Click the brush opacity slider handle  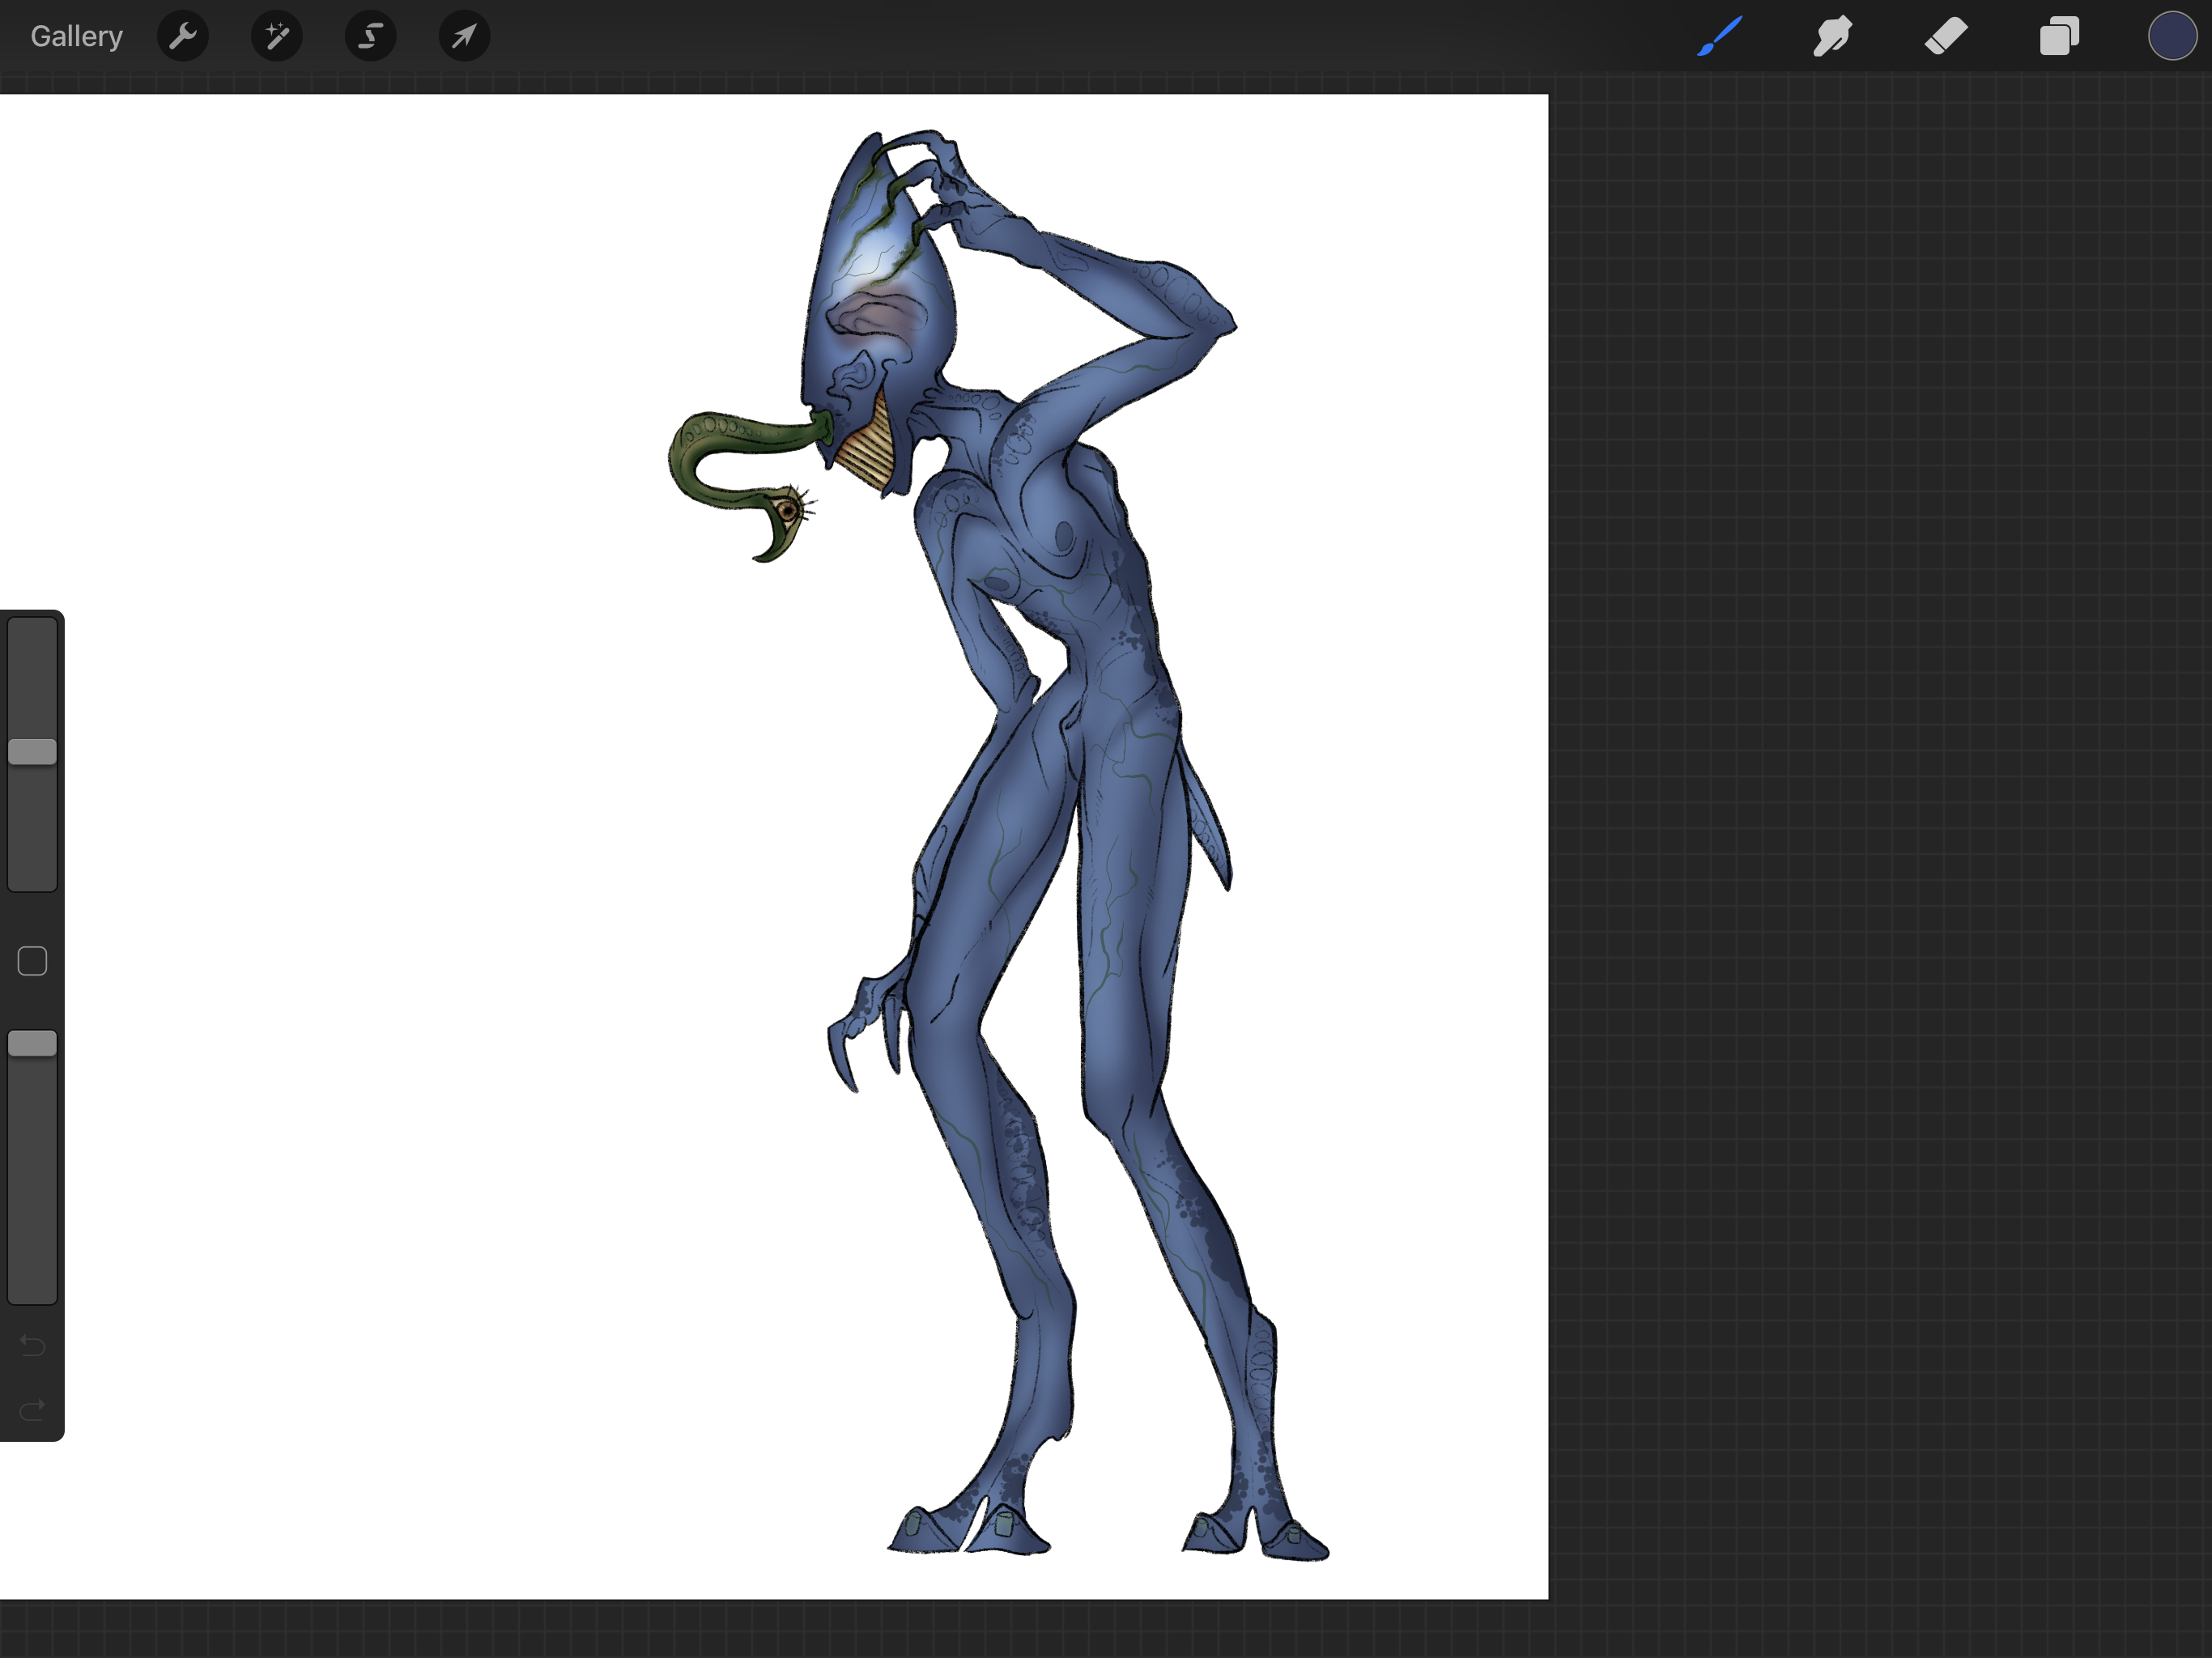coord(32,1043)
